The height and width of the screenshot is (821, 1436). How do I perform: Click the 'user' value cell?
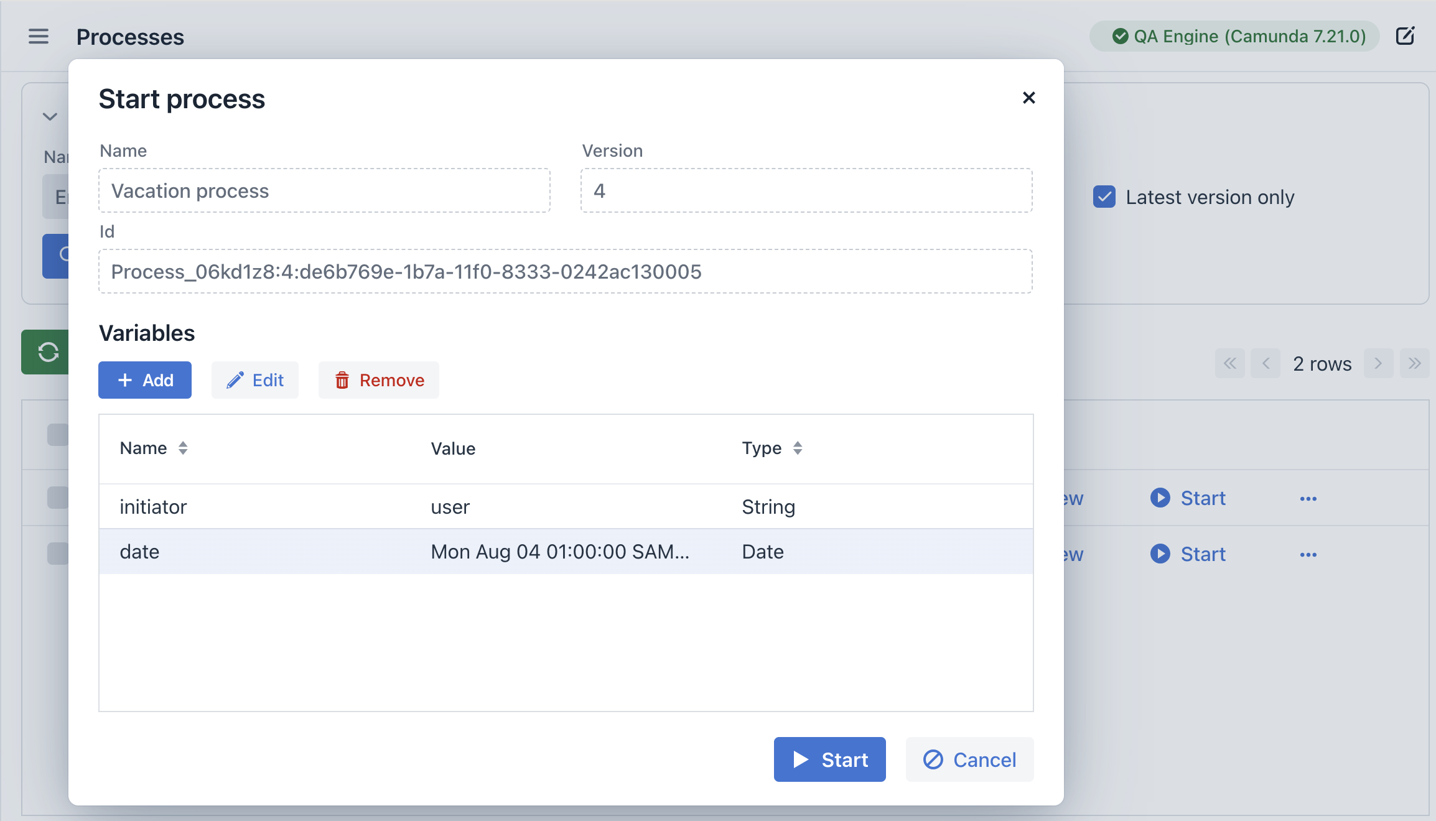[x=450, y=507]
